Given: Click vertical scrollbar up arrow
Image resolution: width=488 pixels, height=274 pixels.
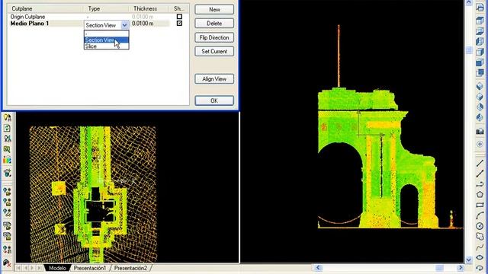Looking at the screenshot, I should coord(469,3).
